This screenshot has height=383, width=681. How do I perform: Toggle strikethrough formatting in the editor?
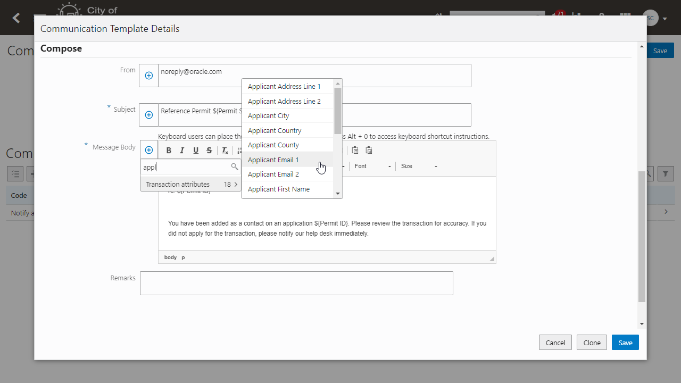click(x=209, y=151)
